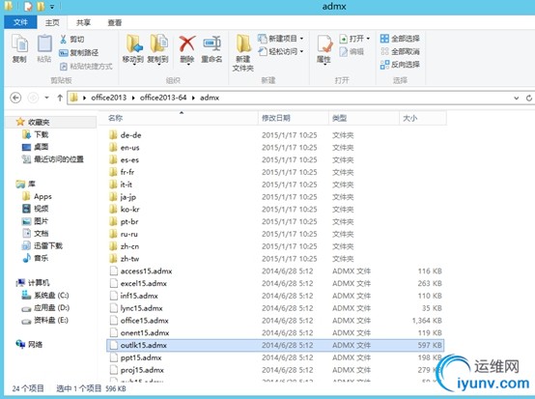Viewport: 535px width, 399px height.
Task: Select the ja-jp folder
Action: pos(127,197)
